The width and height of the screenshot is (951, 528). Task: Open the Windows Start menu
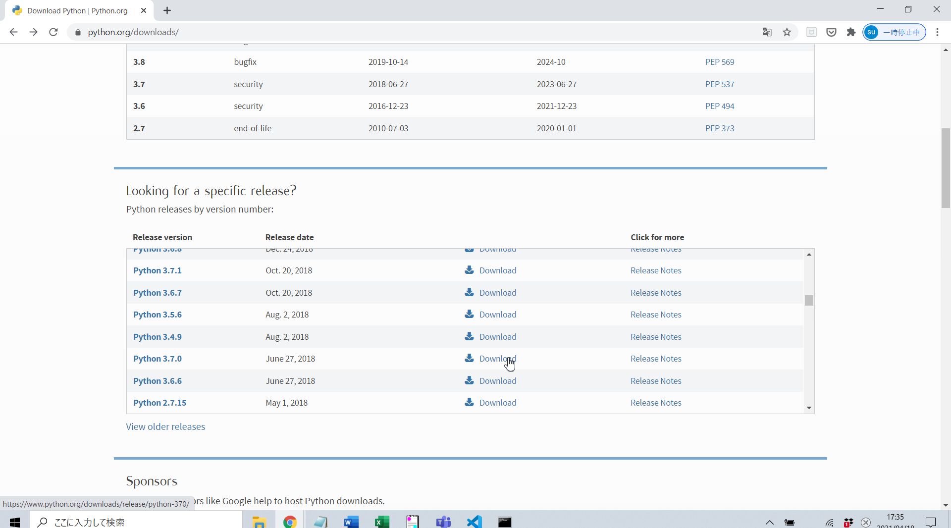(15, 522)
